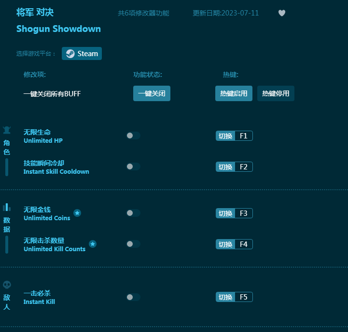Select the Steam platform button
The width and height of the screenshot is (348, 332).
click(82, 54)
